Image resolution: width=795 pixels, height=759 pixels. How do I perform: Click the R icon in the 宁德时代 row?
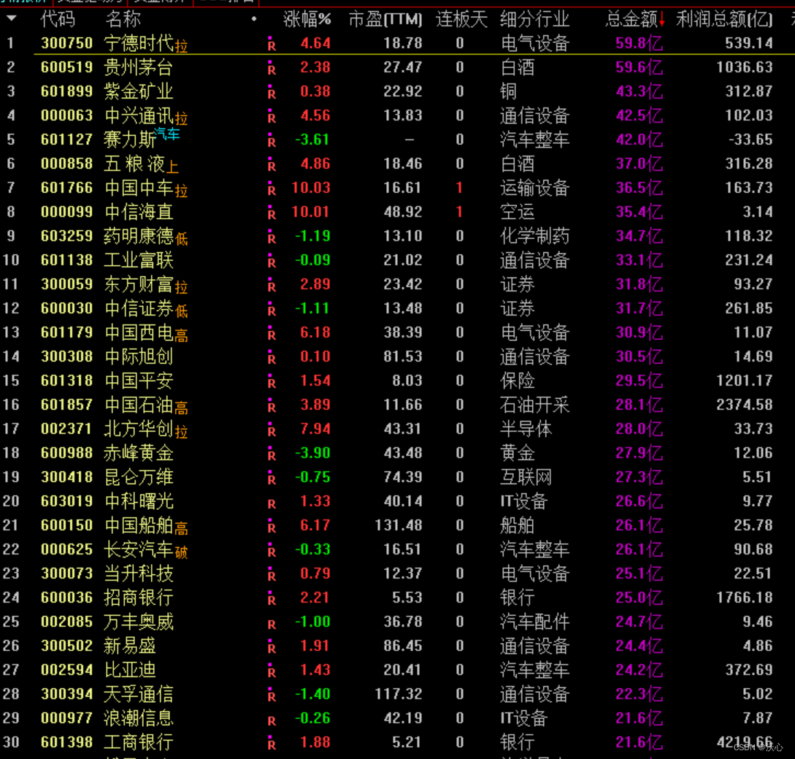click(272, 44)
